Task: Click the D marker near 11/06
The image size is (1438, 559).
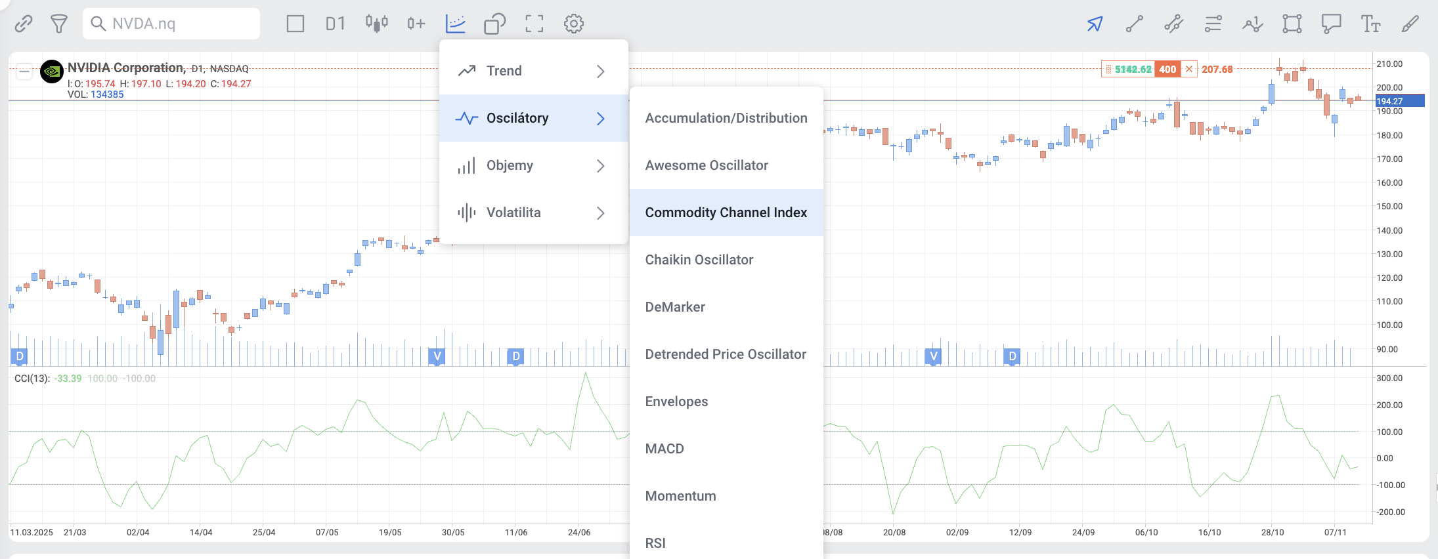Action: pos(516,356)
